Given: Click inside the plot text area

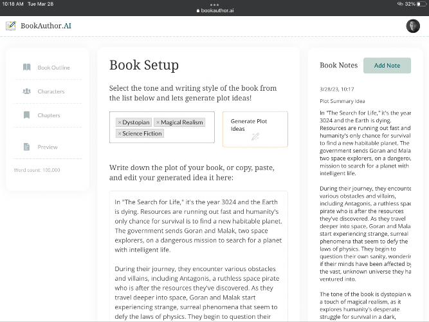Looking at the screenshot, I should point(199,256).
